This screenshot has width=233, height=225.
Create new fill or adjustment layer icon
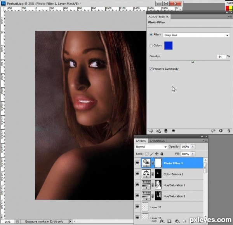(177, 221)
